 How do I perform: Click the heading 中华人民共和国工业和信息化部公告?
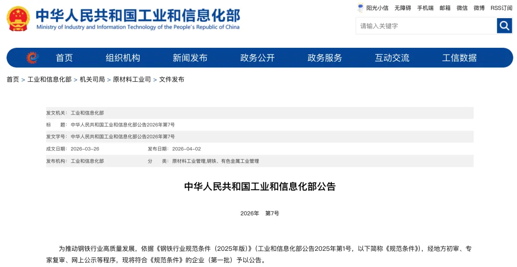tap(260, 187)
